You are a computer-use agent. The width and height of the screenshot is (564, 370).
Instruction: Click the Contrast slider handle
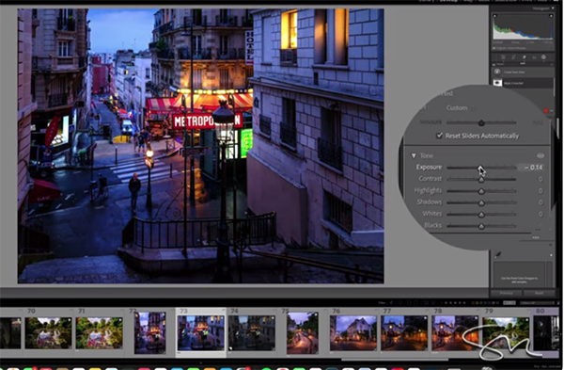click(x=481, y=180)
